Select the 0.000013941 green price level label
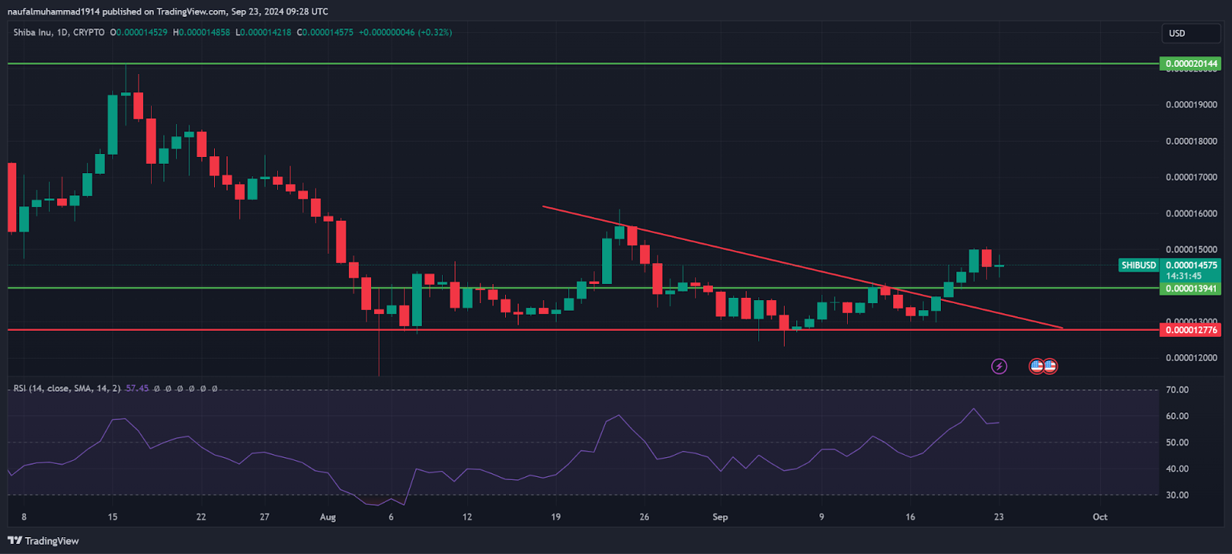This screenshot has width=1232, height=554. pyautogui.click(x=1190, y=289)
